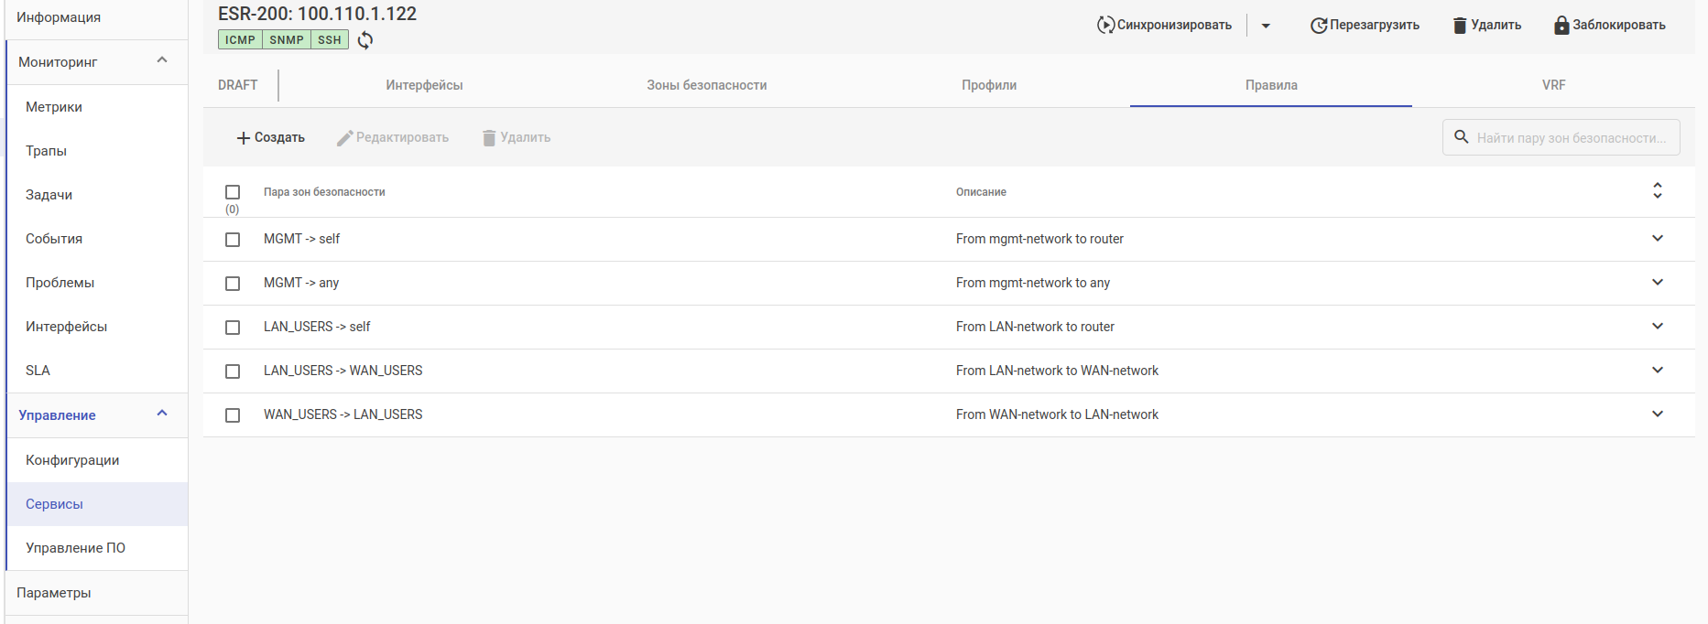Expand the WAN_USERS -> LAN_USERS row

pyautogui.click(x=1657, y=414)
